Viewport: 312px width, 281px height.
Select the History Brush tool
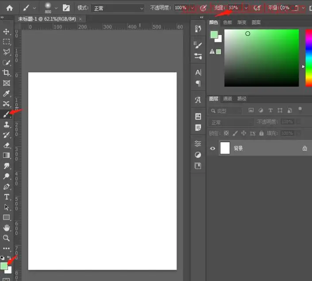6,135
